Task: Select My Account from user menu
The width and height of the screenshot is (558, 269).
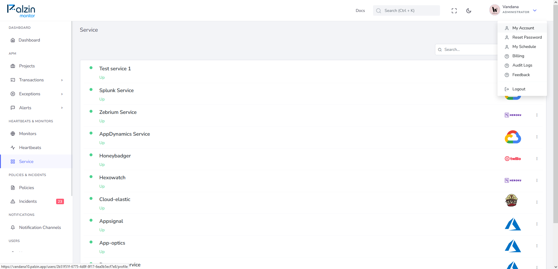Action: pyautogui.click(x=522, y=28)
